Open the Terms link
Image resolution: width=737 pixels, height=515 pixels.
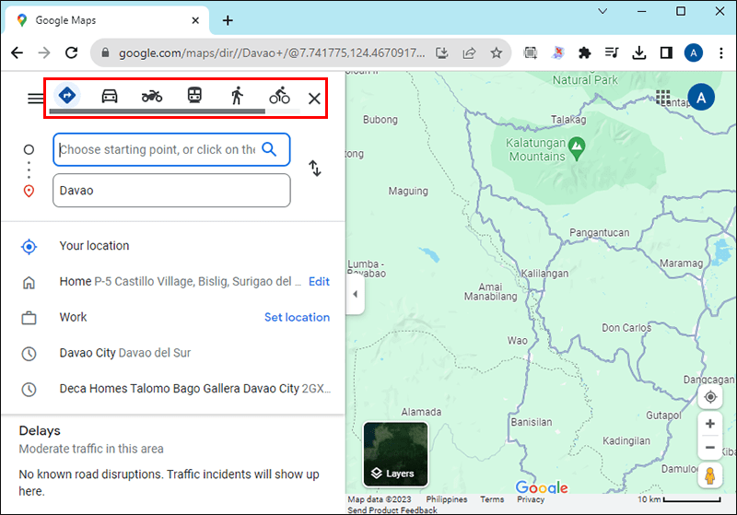(492, 499)
